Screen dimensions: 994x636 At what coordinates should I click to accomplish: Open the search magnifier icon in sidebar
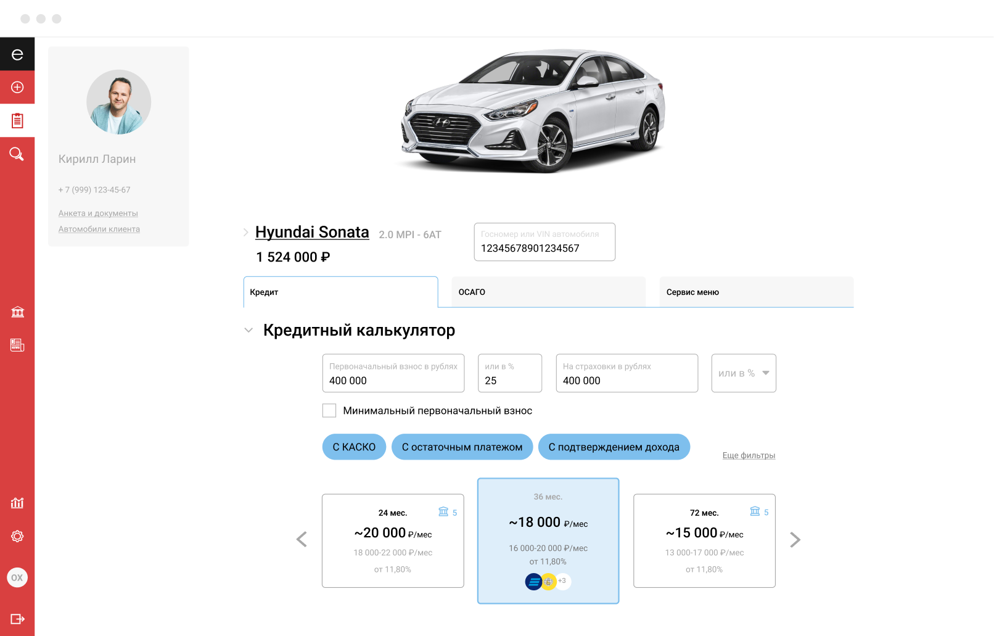pos(17,154)
